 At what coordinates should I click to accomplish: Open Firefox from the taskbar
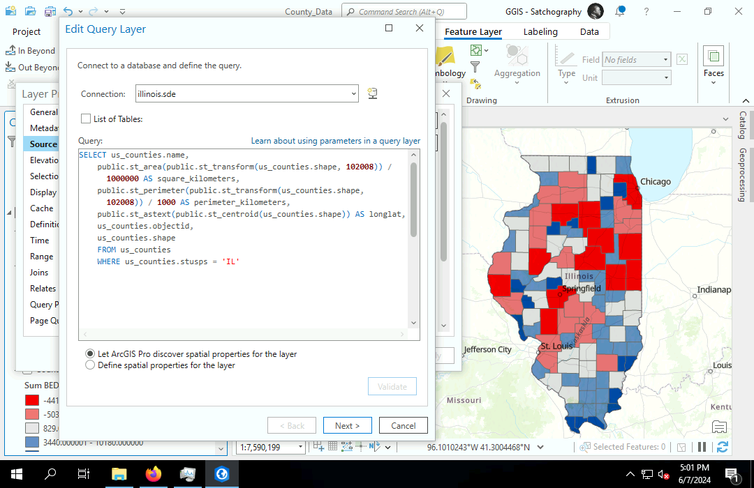click(153, 474)
